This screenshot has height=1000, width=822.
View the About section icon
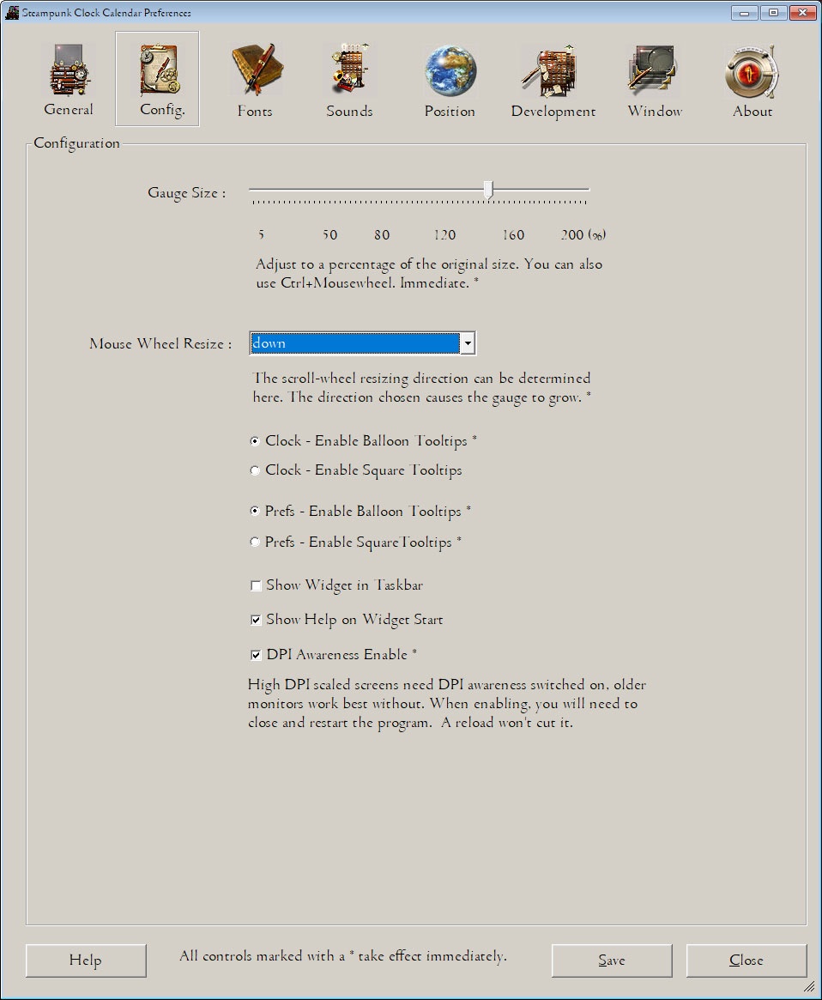coord(752,77)
